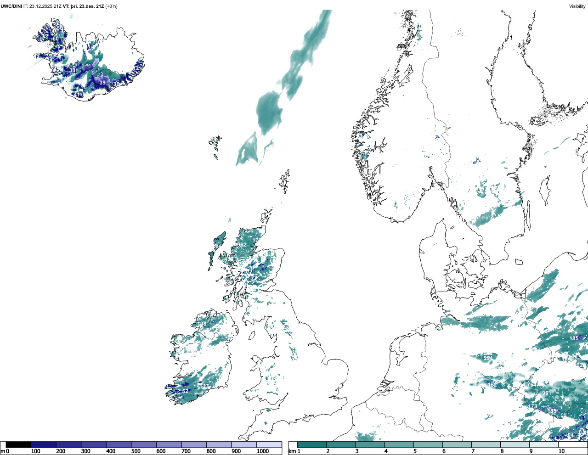
Task: Select the 100–200 m dark blue swatch
Action: pyautogui.click(x=44, y=444)
